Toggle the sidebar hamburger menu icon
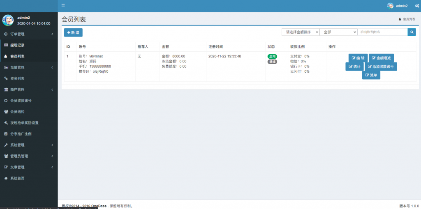The width and height of the screenshot is (421, 209). (63, 5)
